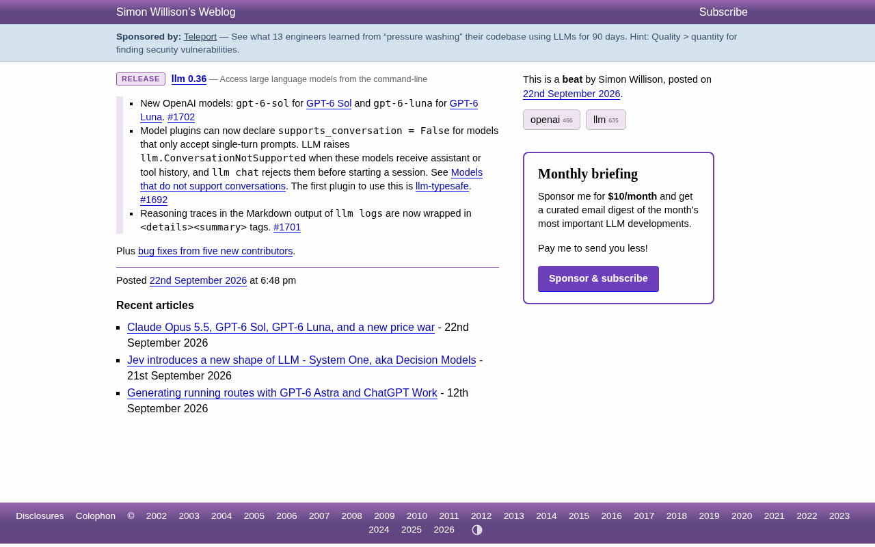Open the Disclosures footer link

tap(40, 516)
